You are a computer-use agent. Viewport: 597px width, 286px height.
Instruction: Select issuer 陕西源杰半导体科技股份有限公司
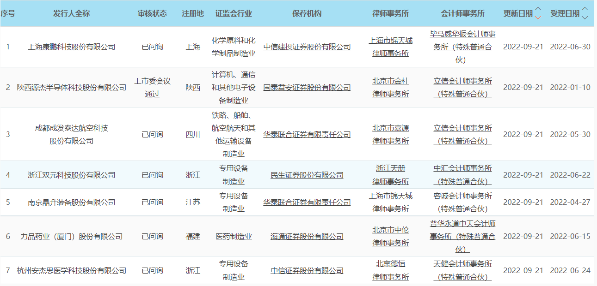pos(72,87)
